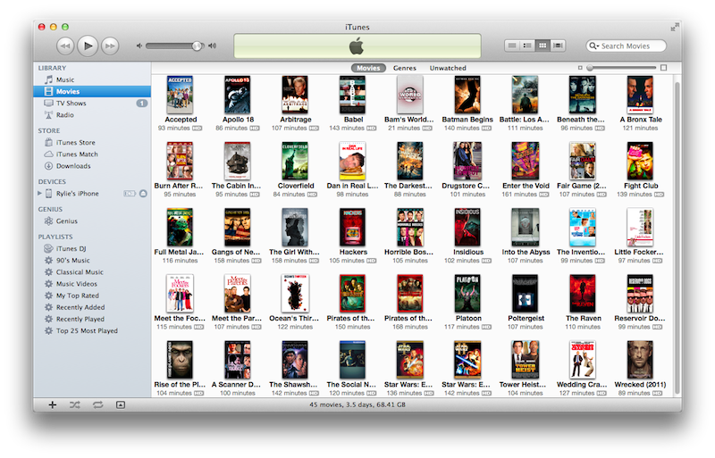Select the Accepted movie poster
The width and height of the screenshot is (715, 458).
coord(181,95)
